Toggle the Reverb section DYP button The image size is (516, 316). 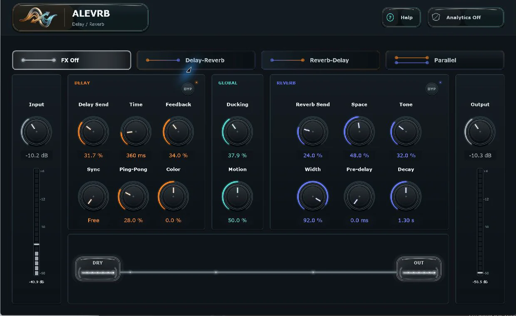432,89
